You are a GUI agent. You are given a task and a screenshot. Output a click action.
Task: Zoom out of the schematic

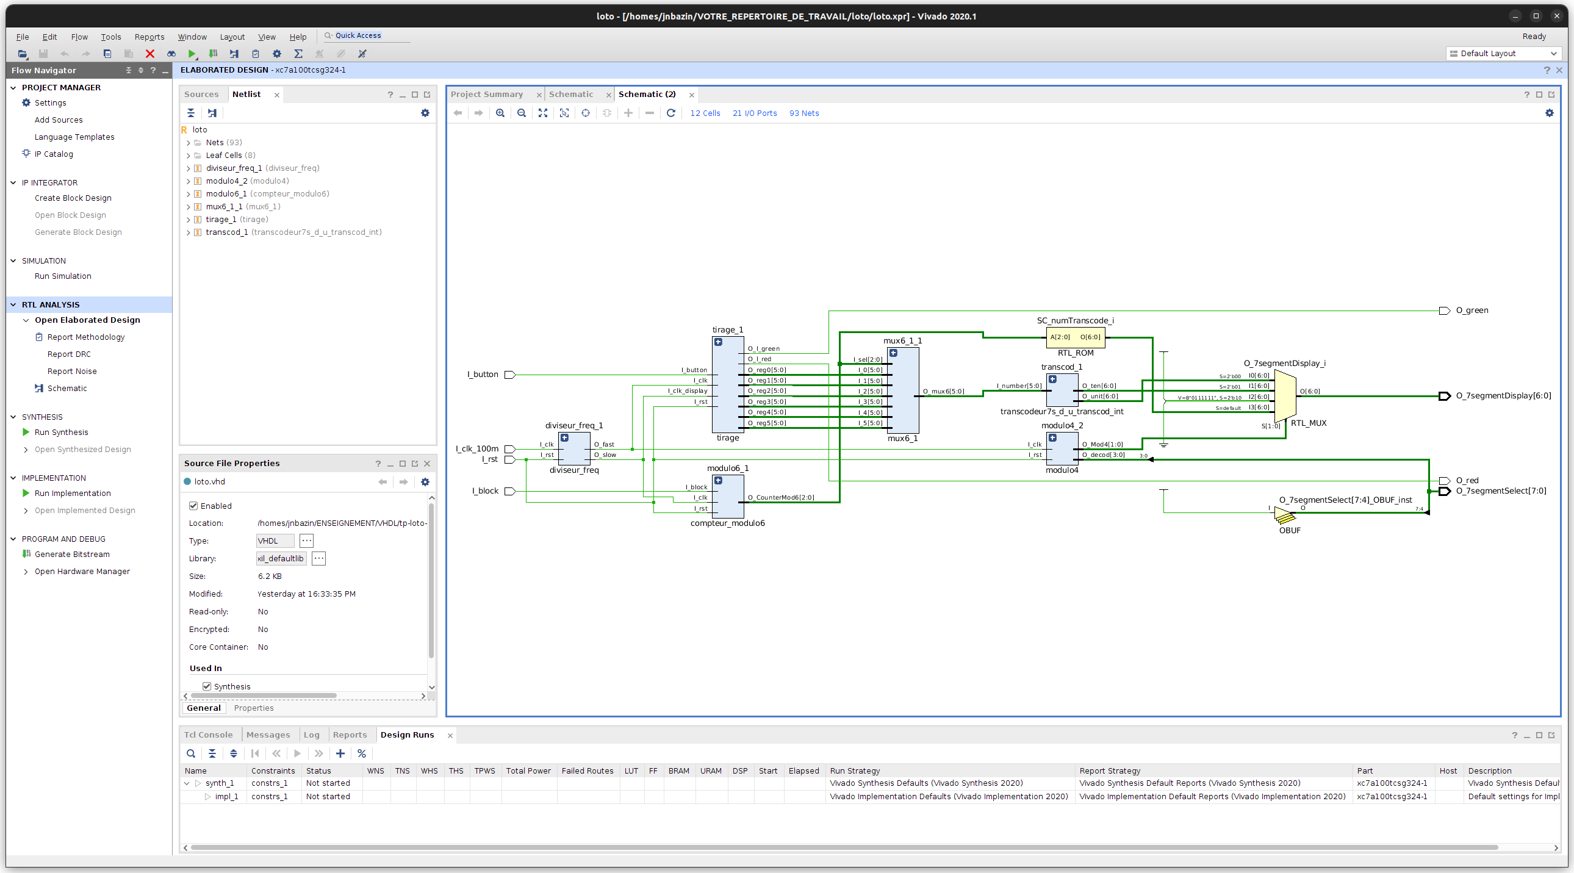click(x=522, y=113)
